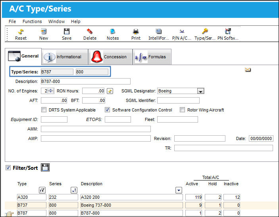Click the Type column filter icon
Image resolution: width=279 pixels, height=217 pixels.
point(42,190)
